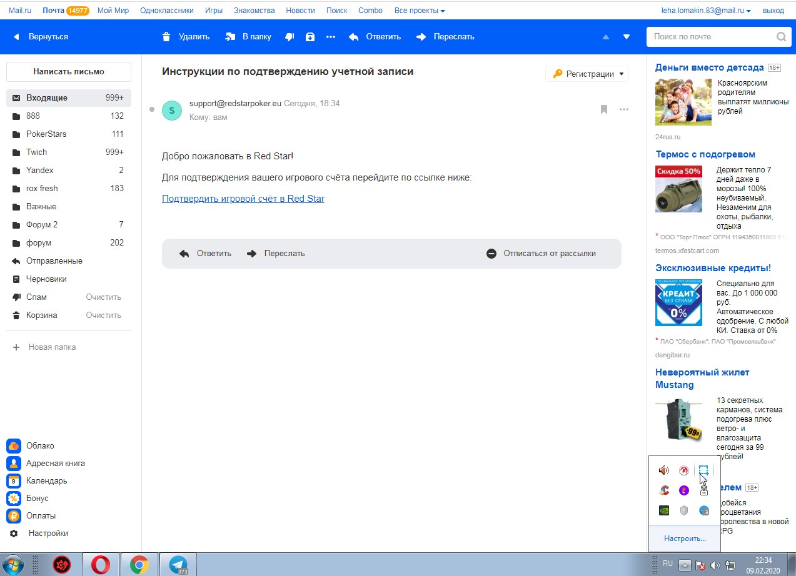Open the Черновики drafts folder
Image resolution: width=796 pixels, height=576 pixels.
click(x=69, y=279)
